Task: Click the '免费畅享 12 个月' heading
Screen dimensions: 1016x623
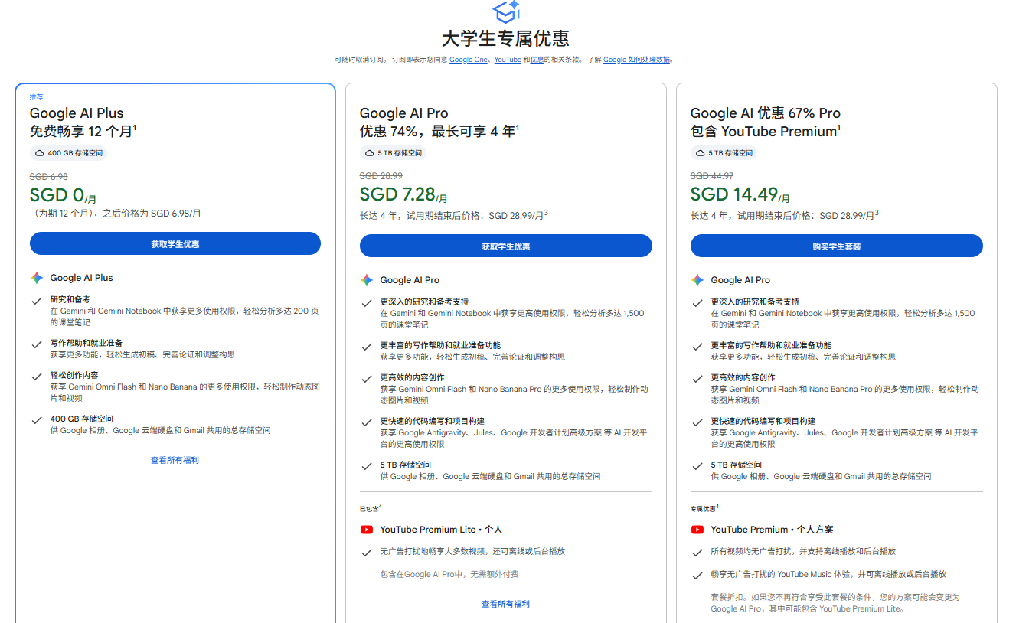Action: pyautogui.click(x=83, y=131)
